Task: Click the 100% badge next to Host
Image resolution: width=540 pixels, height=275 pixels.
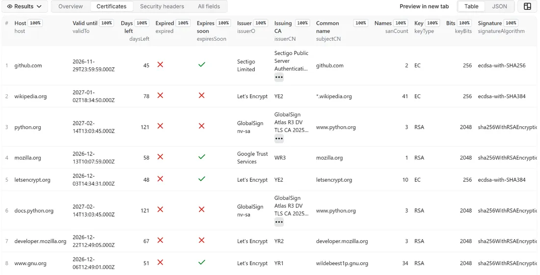Action: pos(35,23)
